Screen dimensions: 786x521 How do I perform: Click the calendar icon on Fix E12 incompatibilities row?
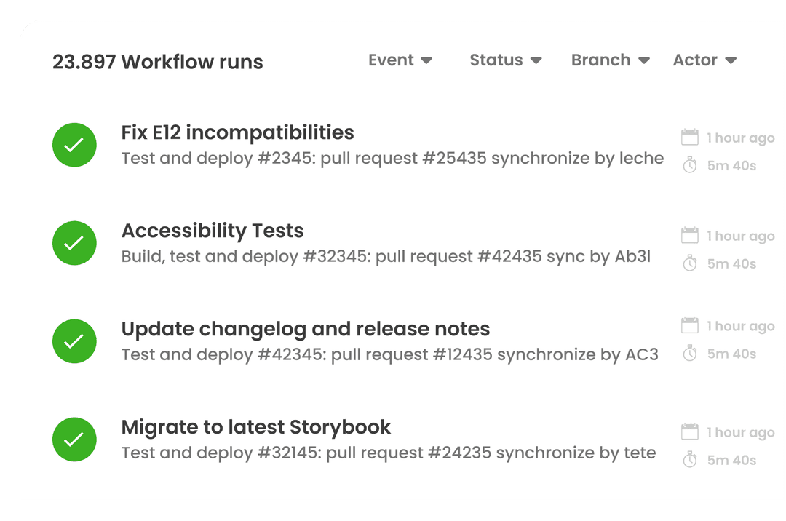(689, 138)
